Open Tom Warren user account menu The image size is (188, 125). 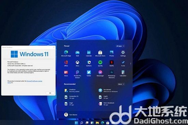tap(71, 115)
